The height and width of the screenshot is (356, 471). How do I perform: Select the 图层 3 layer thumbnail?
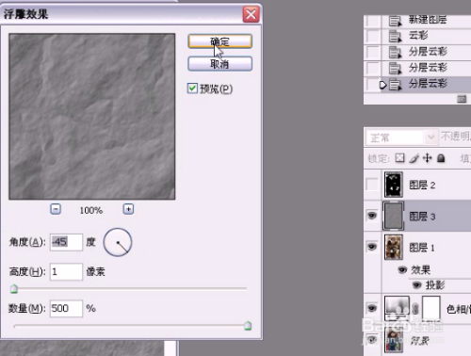pos(393,216)
